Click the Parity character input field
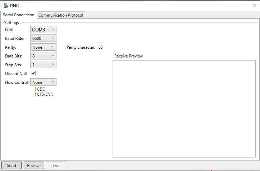The image size is (260, 171). point(100,47)
